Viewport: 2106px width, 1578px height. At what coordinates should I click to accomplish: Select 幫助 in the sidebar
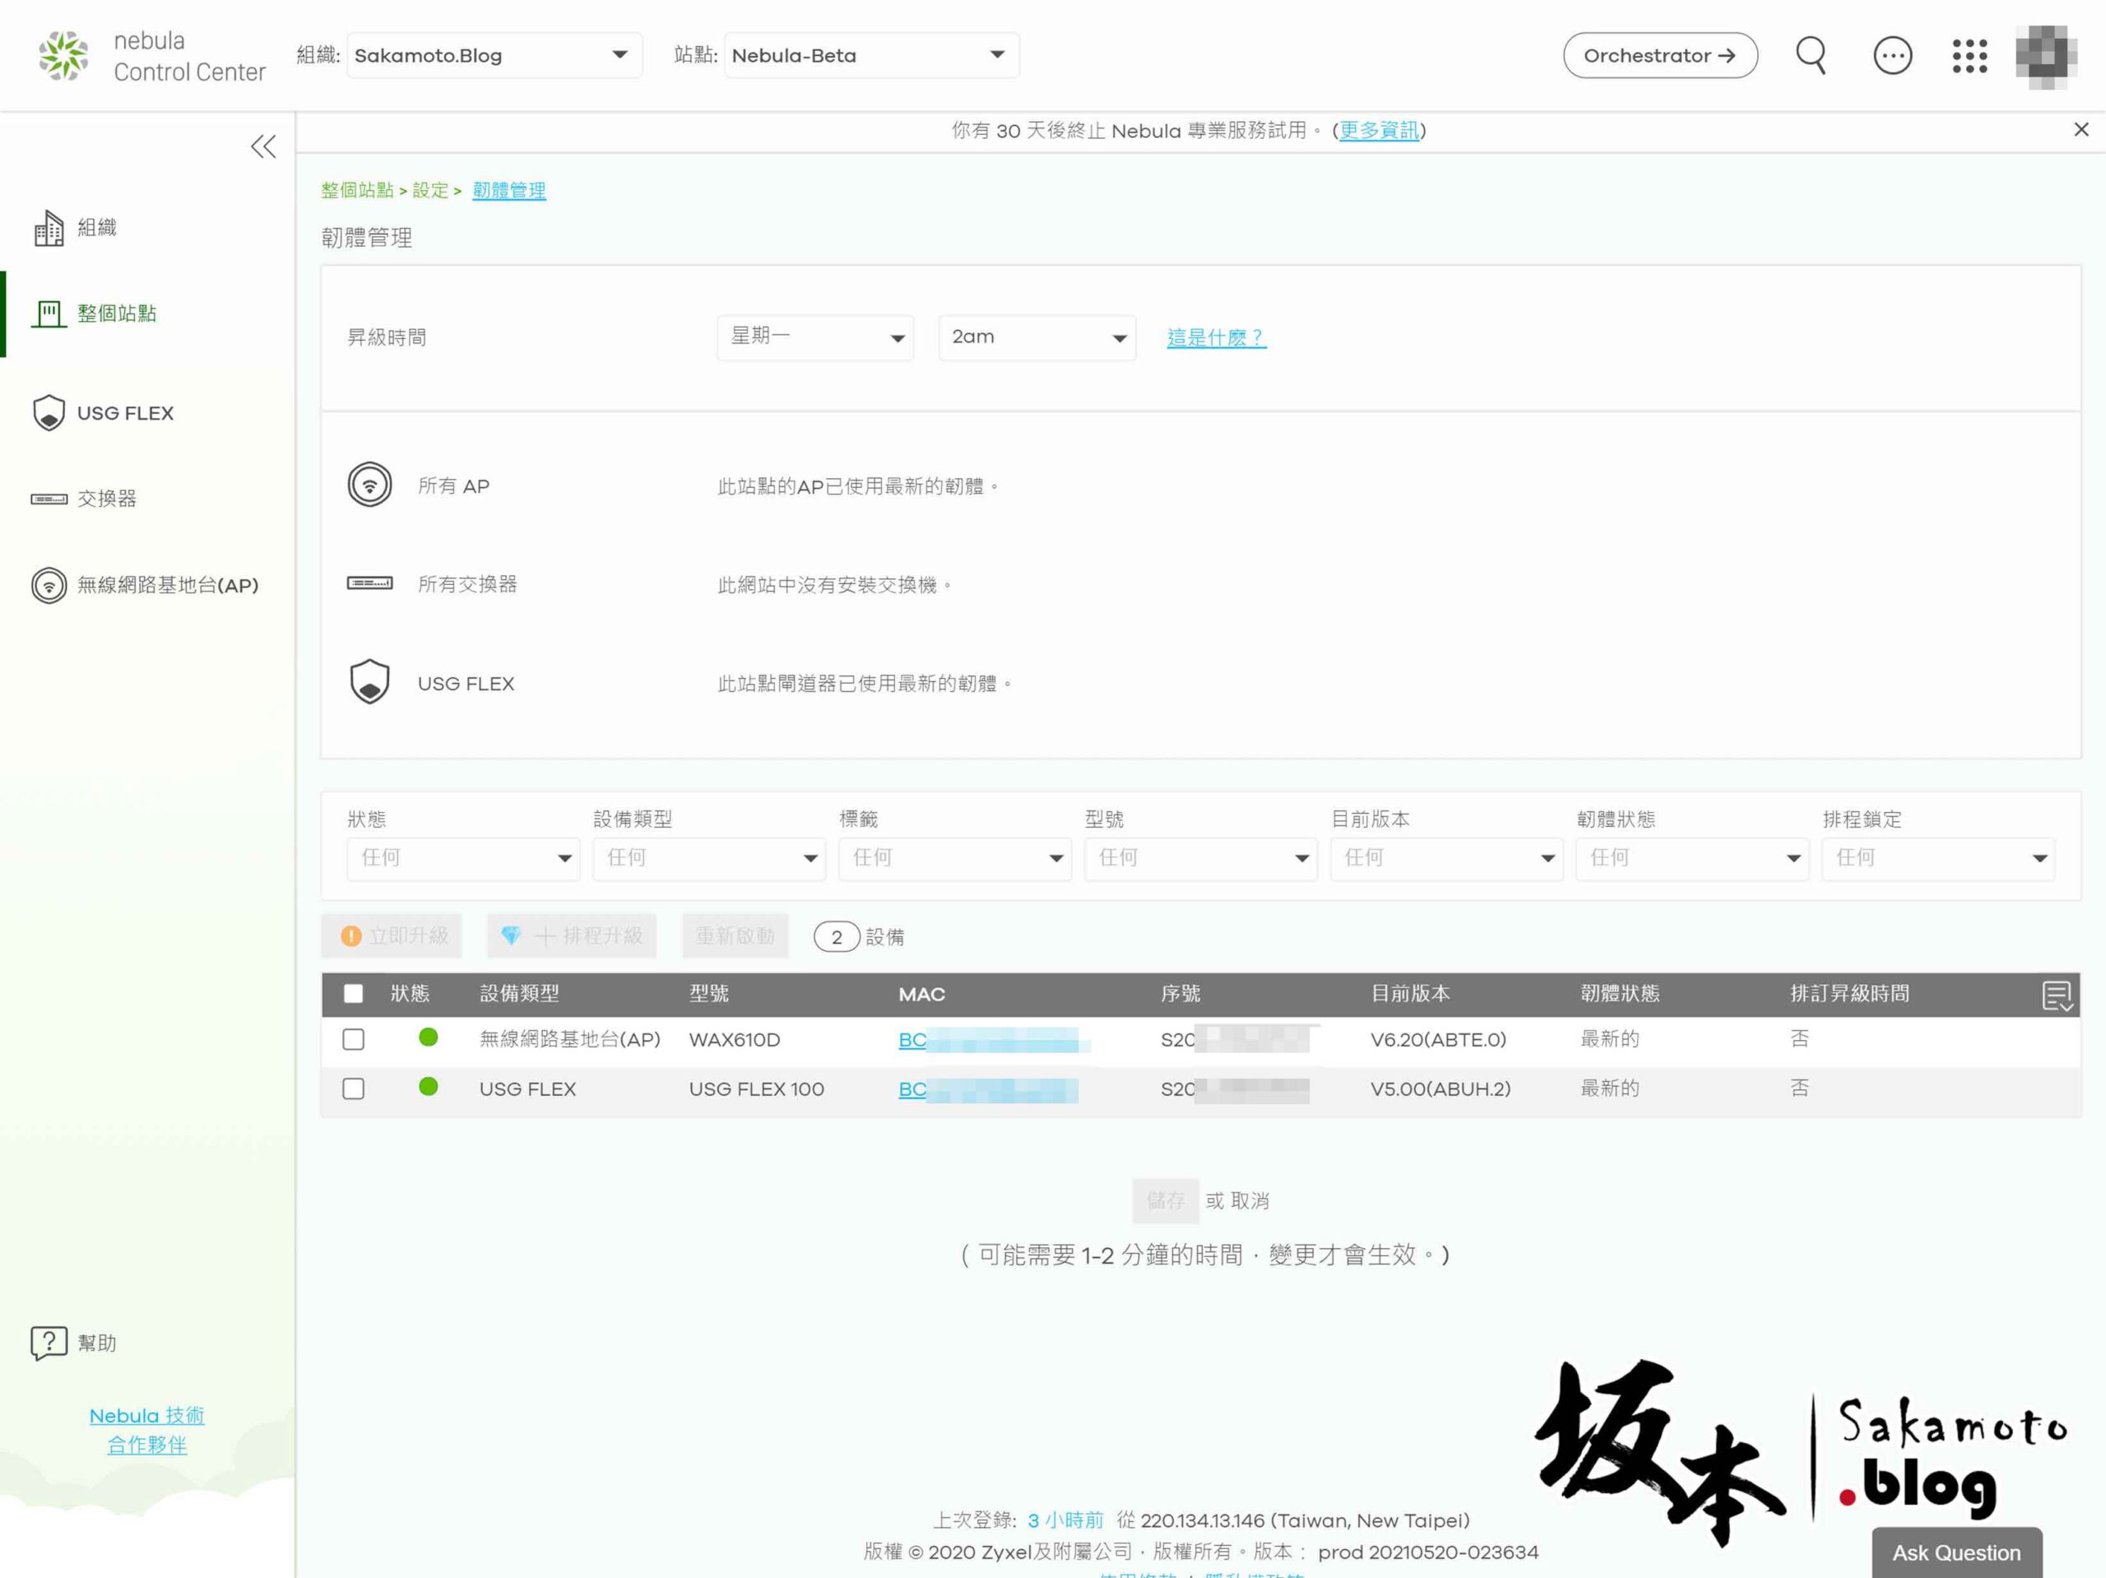97,1343
